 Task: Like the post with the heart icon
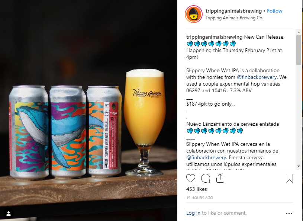coord(190,178)
